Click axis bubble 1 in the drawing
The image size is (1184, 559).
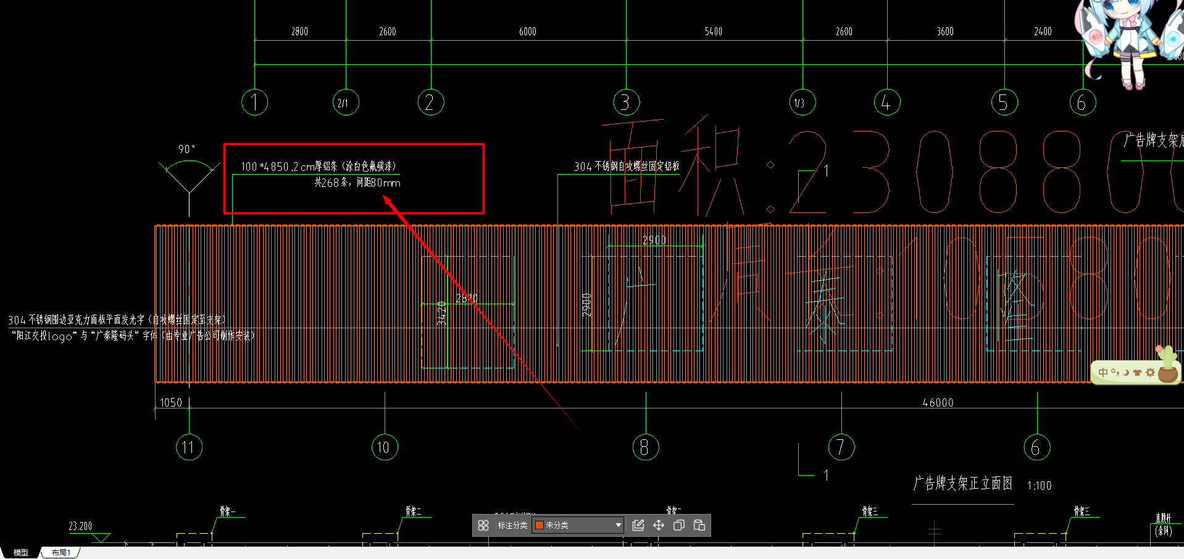pyautogui.click(x=254, y=102)
